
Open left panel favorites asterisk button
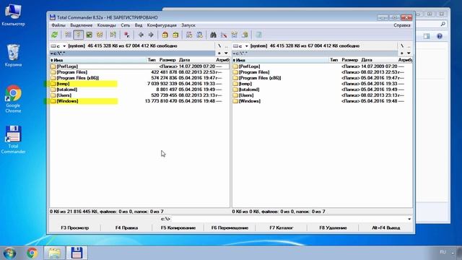pyautogui.click(x=219, y=53)
